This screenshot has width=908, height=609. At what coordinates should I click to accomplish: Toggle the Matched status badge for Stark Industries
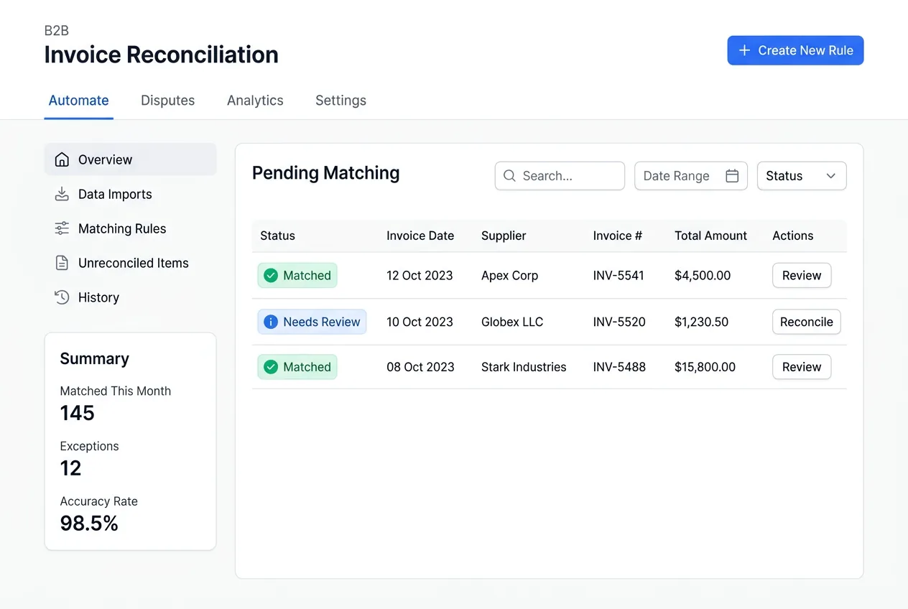click(x=297, y=367)
